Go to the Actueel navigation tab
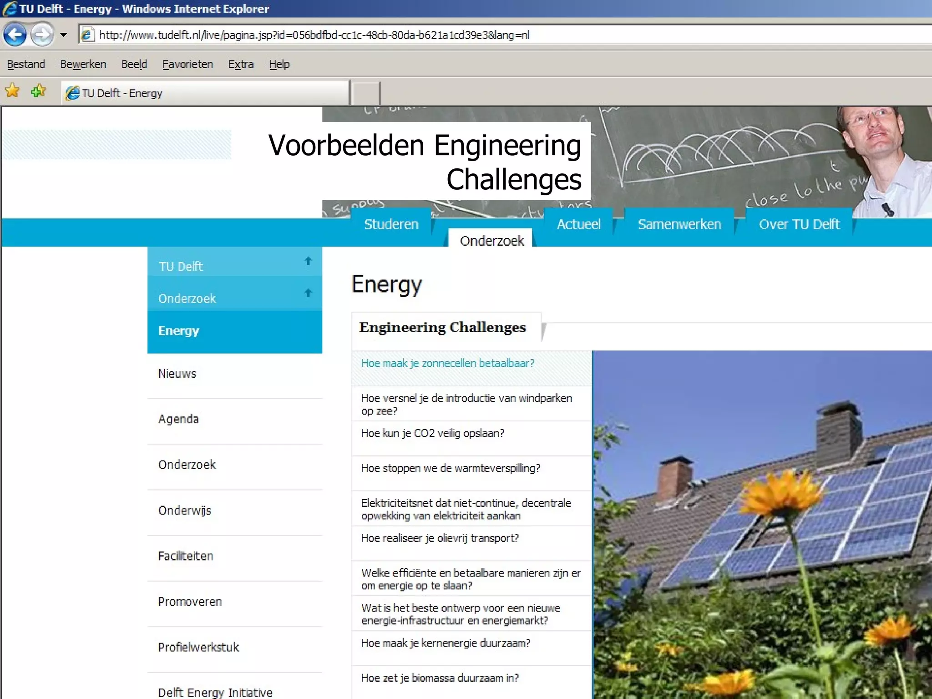Image resolution: width=932 pixels, height=699 pixels. click(578, 223)
